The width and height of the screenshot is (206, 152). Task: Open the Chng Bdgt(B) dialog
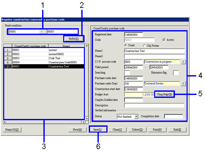pyautogui.click(x=164, y=94)
